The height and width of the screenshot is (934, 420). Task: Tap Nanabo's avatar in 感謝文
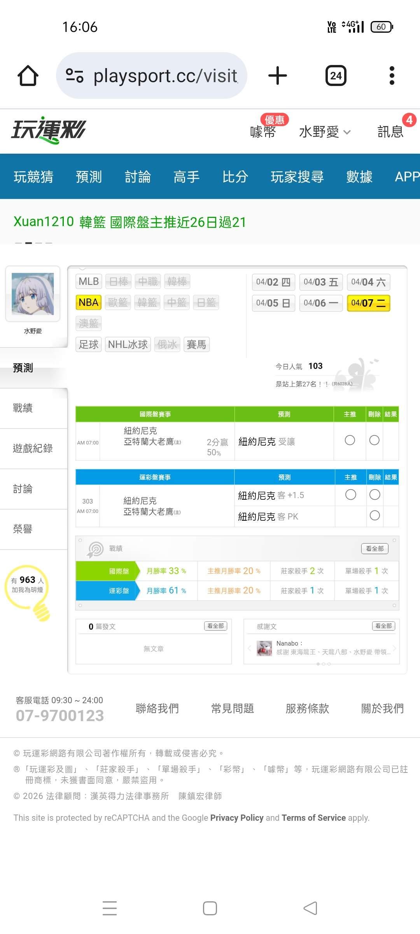pyautogui.click(x=264, y=648)
